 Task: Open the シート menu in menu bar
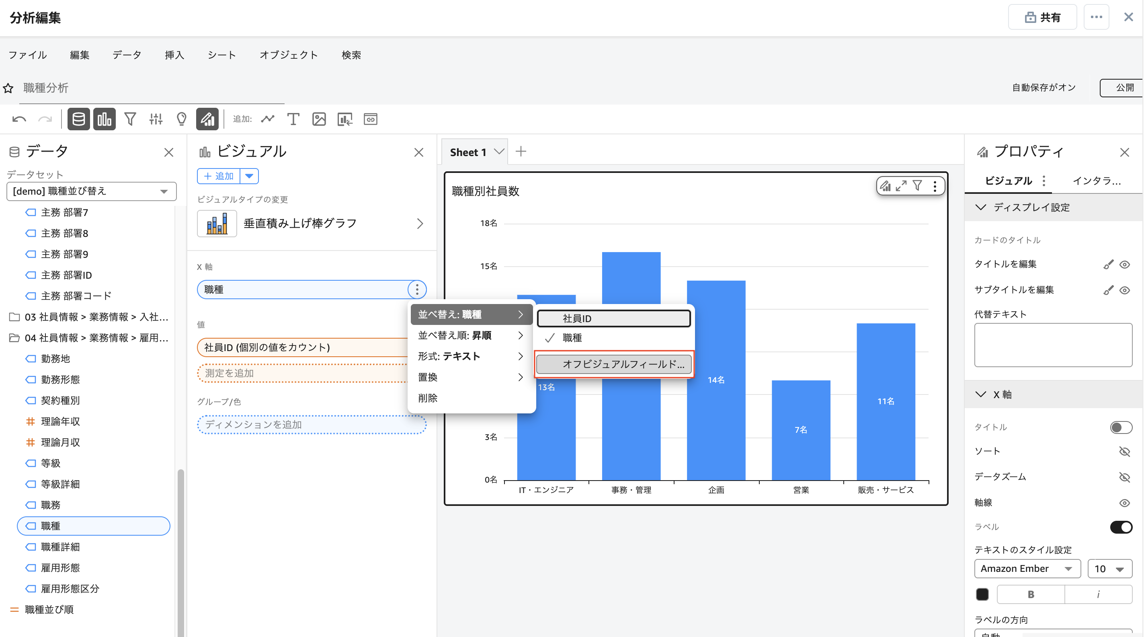coord(221,55)
